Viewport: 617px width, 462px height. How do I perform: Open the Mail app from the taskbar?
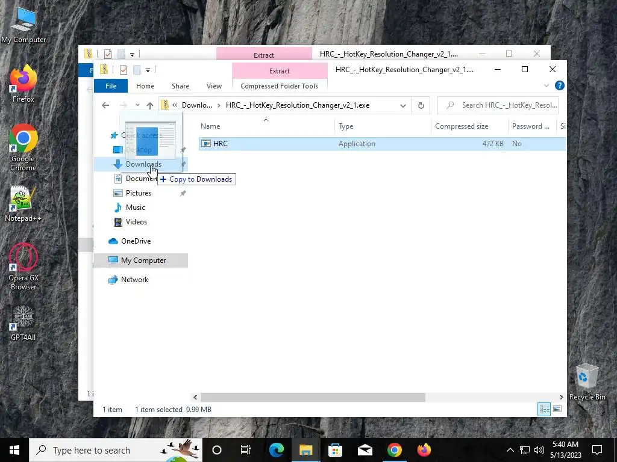(365, 450)
